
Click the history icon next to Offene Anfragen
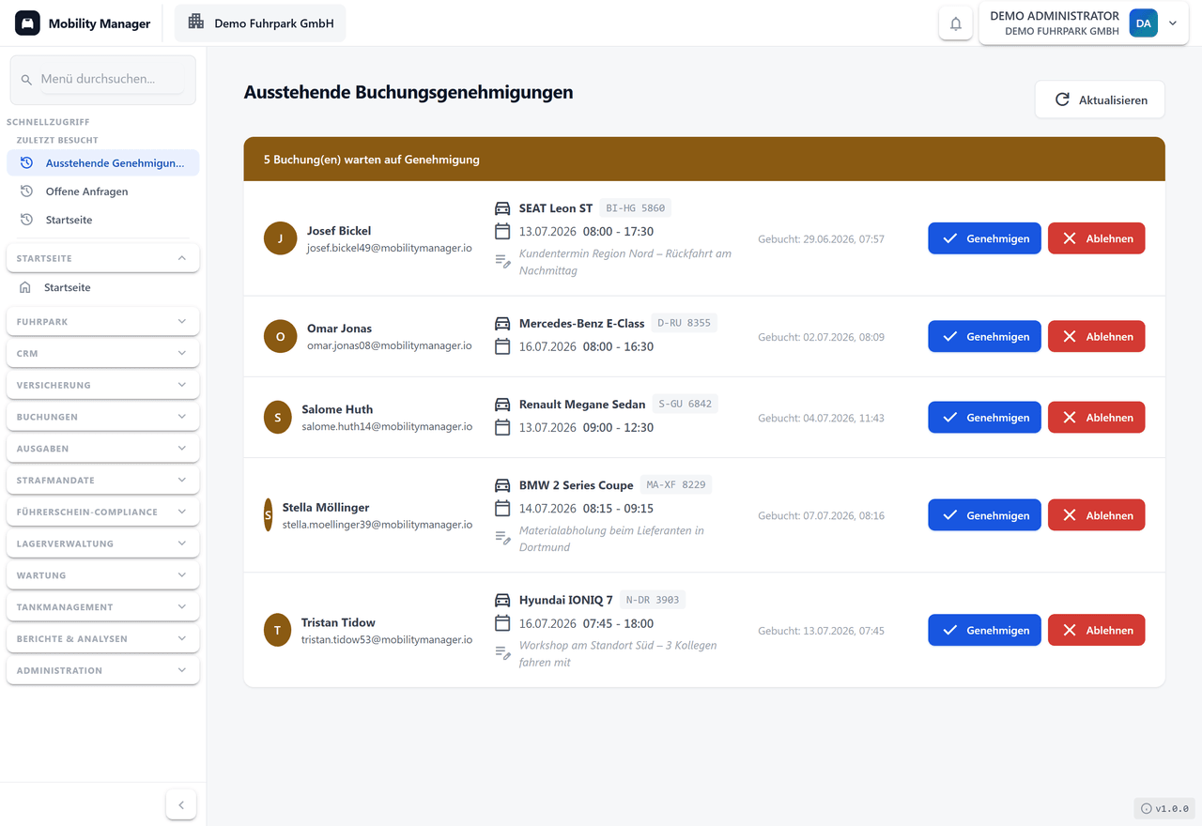tap(26, 191)
